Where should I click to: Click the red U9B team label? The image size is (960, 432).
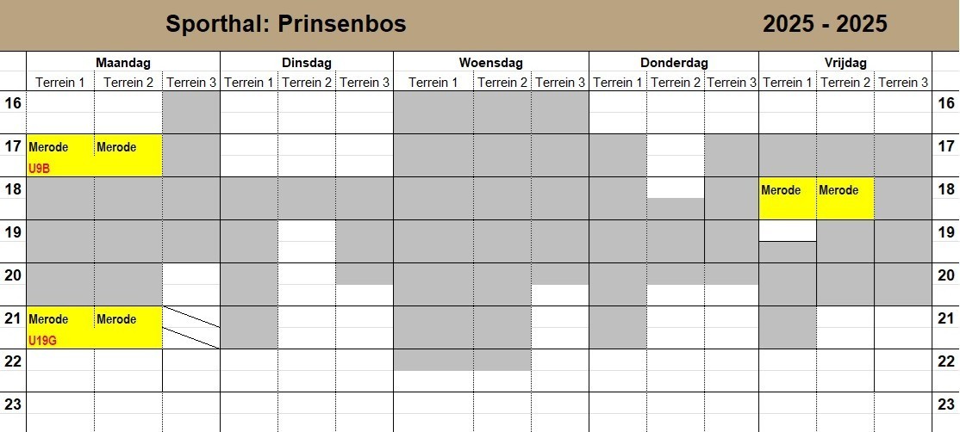pos(40,169)
